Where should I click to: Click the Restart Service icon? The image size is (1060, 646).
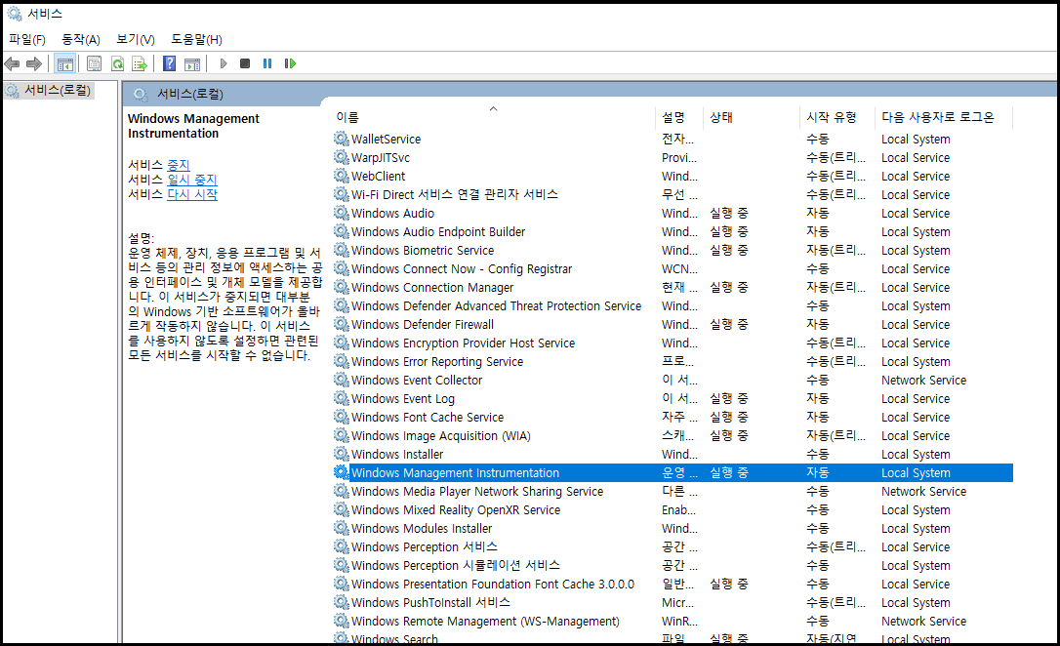(290, 63)
